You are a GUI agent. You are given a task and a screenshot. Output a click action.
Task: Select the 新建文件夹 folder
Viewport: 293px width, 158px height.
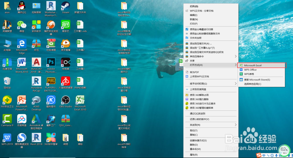(80, 8)
